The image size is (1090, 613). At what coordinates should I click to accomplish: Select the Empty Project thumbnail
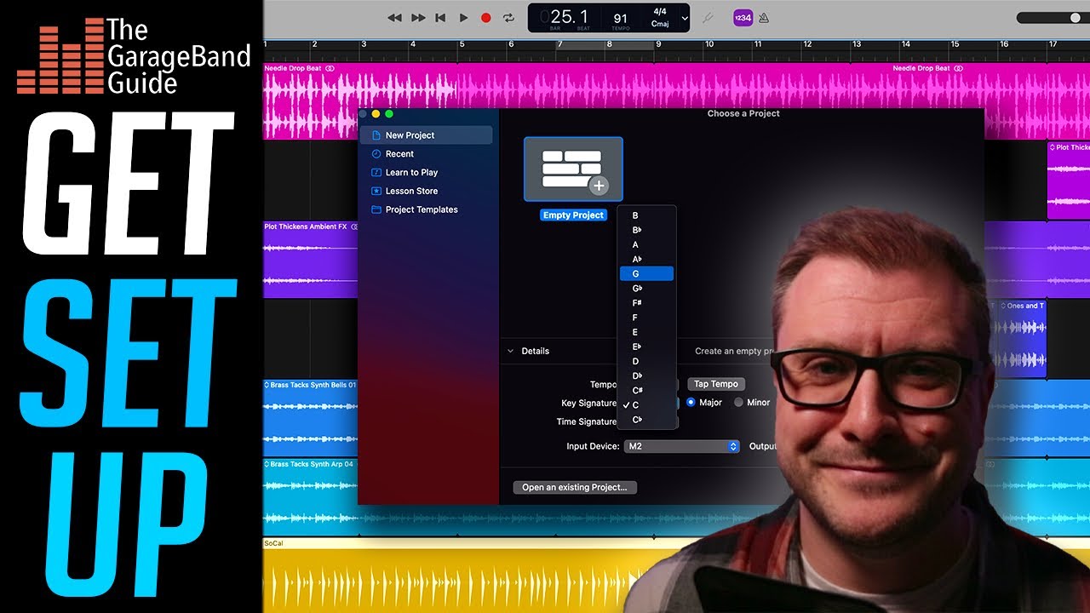573,169
